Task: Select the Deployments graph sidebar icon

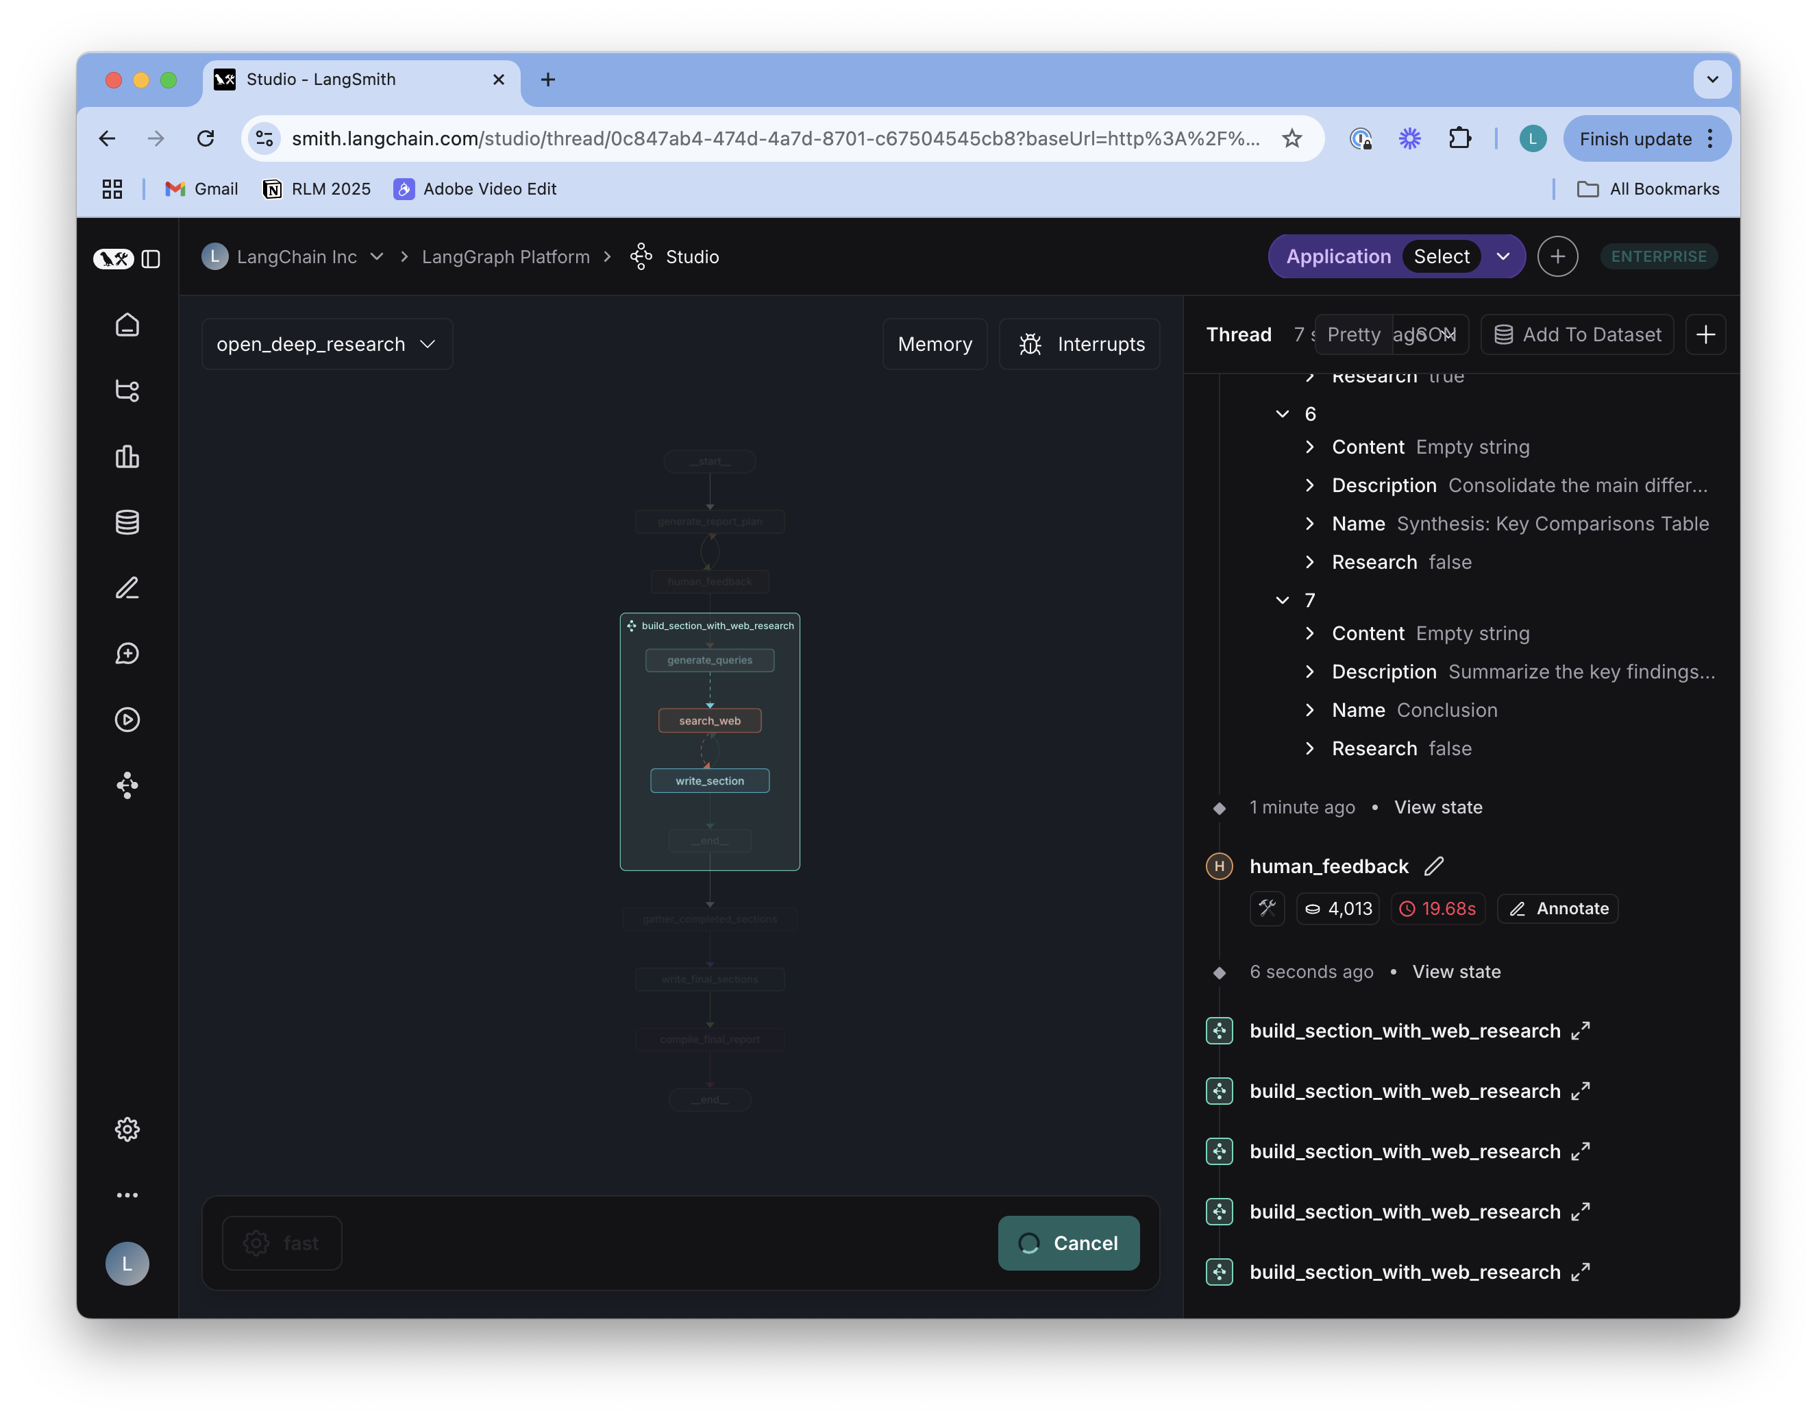Action: coord(127,786)
